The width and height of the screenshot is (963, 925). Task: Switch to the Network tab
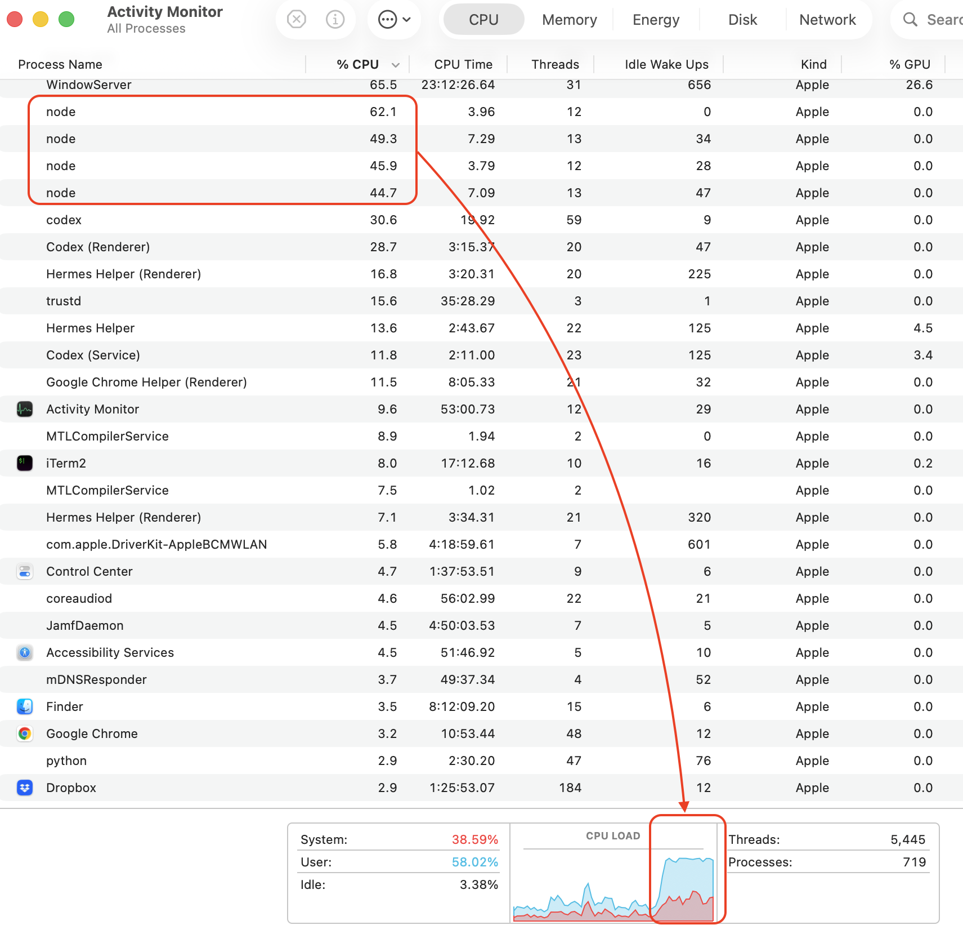[x=827, y=20]
